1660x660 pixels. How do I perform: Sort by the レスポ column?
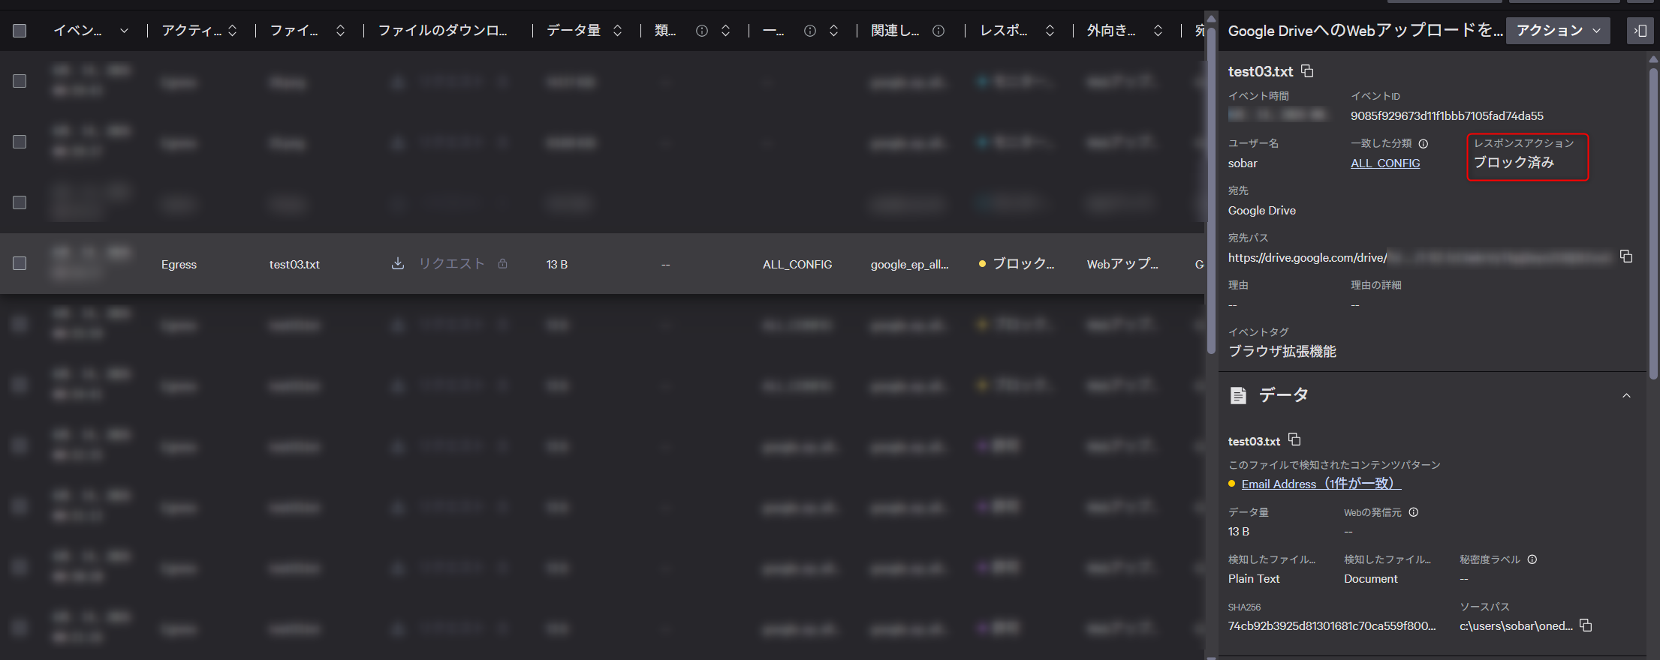click(x=1050, y=31)
